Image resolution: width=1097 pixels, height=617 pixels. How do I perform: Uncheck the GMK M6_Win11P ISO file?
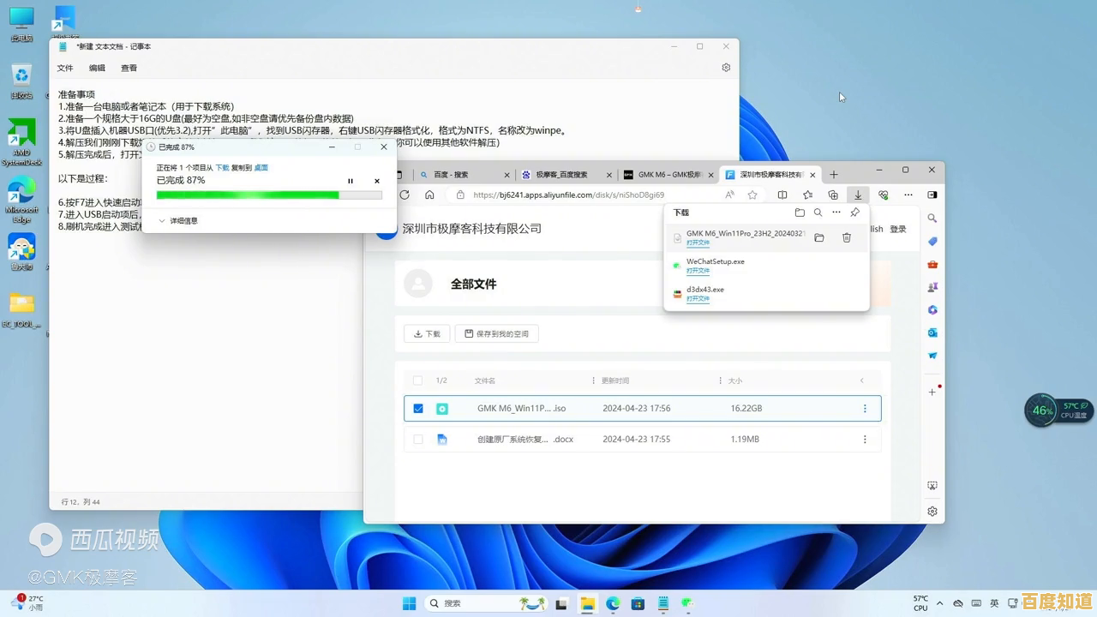tap(418, 409)
